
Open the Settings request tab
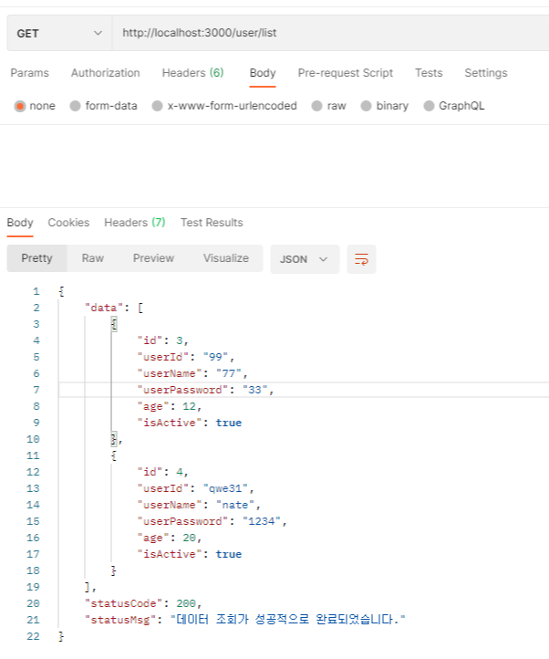[486, 73]
